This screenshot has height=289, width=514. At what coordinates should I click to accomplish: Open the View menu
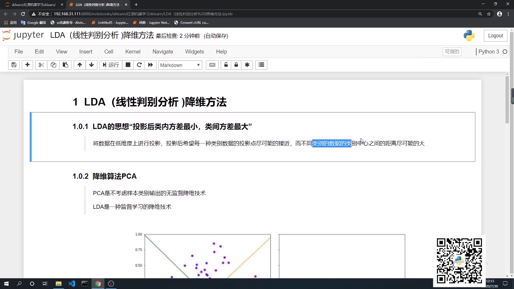point(61,52)
